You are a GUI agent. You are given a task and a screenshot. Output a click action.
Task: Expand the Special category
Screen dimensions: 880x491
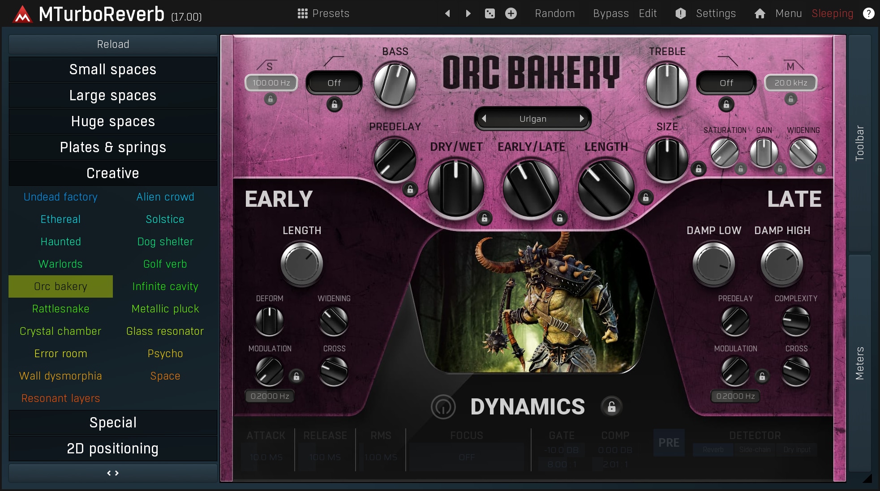[x=113, y=423]
